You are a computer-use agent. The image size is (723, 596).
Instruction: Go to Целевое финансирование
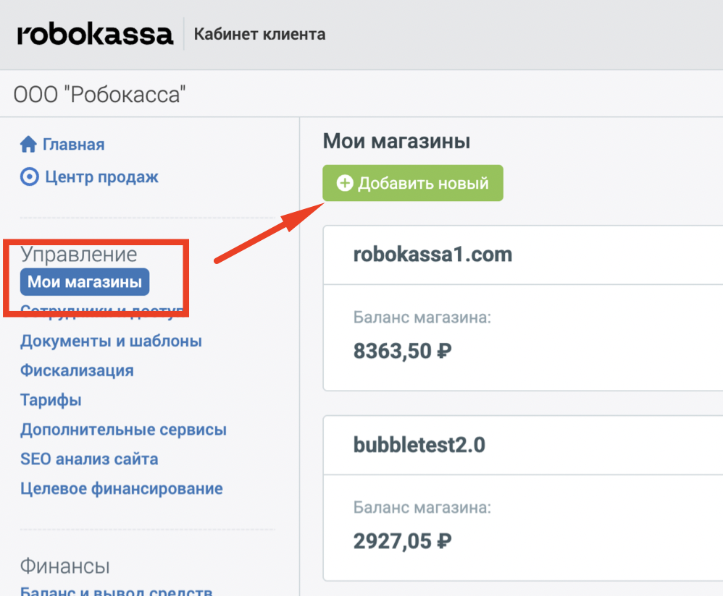click(122, 488)
